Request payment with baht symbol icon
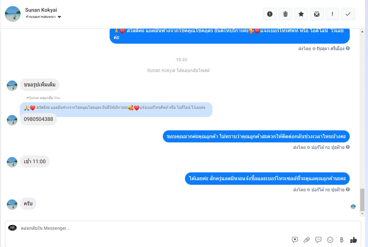 342,240
